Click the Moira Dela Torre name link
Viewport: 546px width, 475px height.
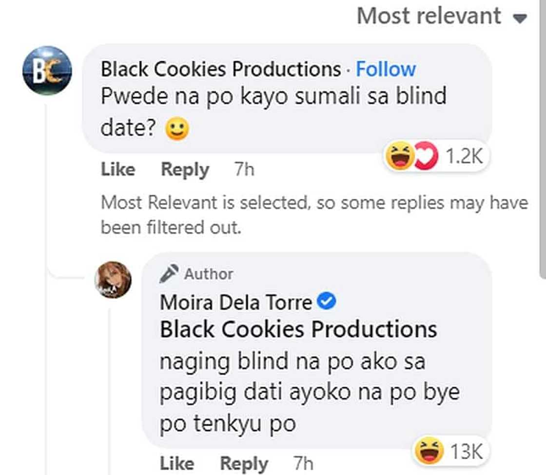click(236, 303)
